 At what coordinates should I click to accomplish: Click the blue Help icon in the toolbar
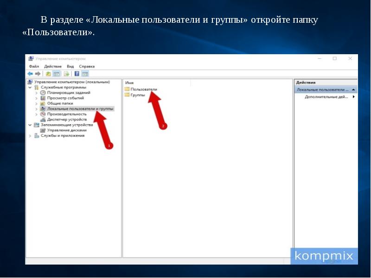(77, 74)
